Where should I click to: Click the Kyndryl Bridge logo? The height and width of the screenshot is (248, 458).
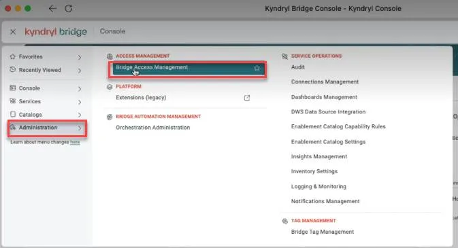coord(56,31)
